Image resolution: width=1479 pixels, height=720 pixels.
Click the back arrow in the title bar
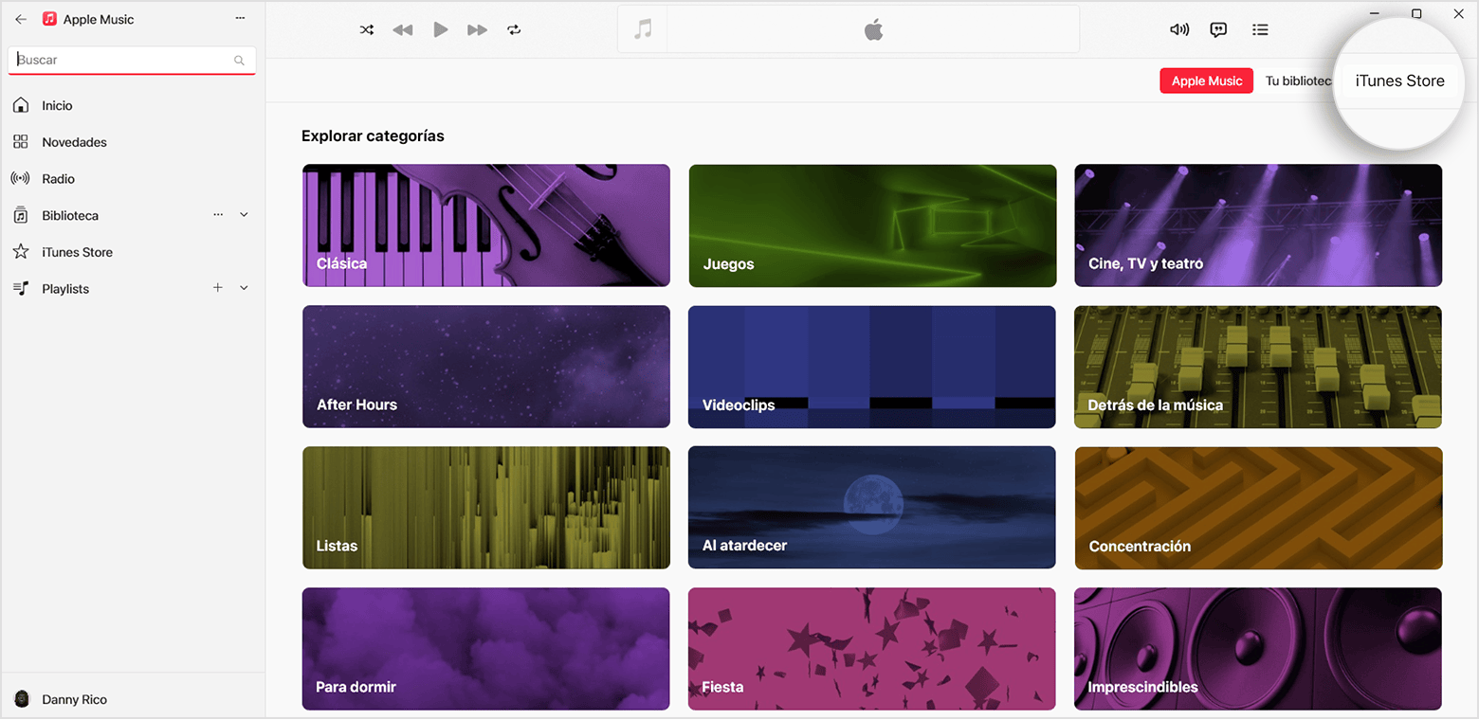pyautogui.click(x=21, y=19)
